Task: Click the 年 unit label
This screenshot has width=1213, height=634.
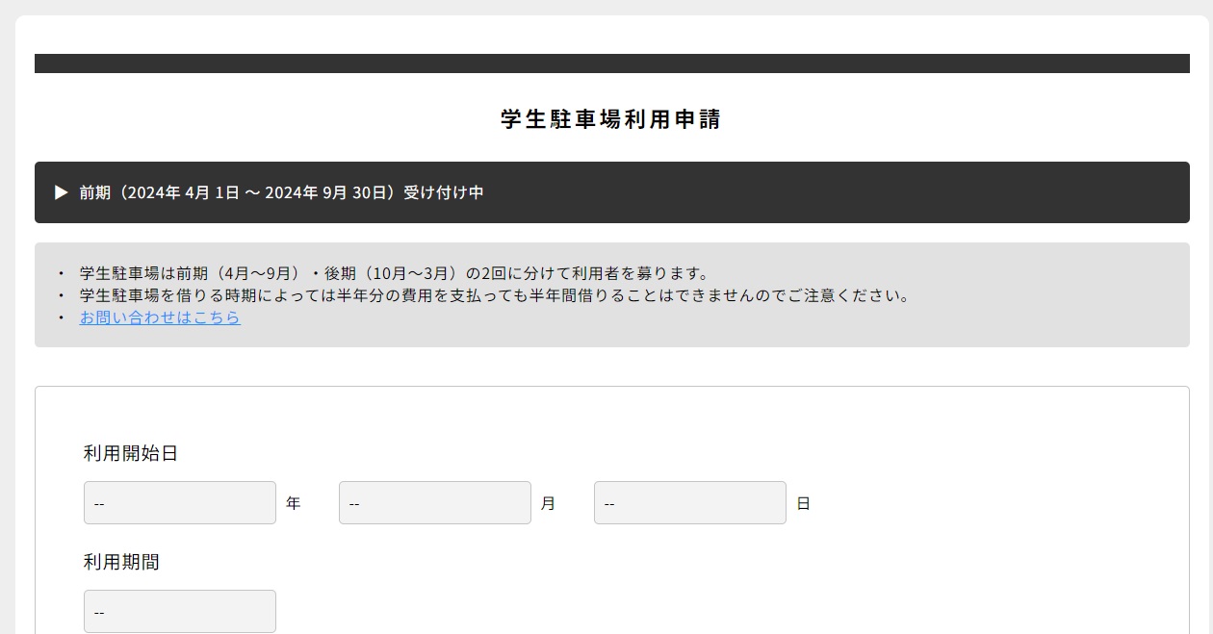Action: coord(294,503)
